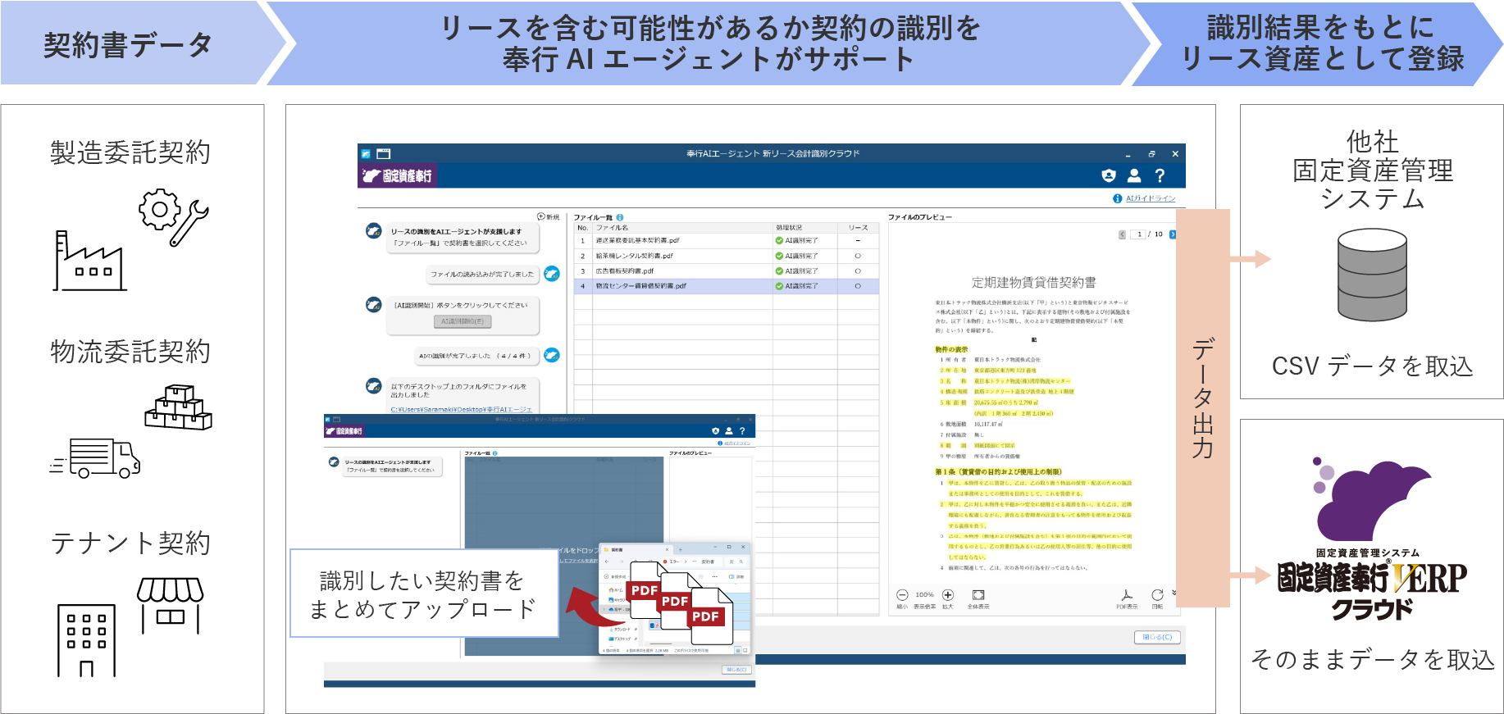Image resolution: width=1504 pixels, height=714 pixels.
Task: Open the C:\Users output folder path link
Action: click(461, 409)
